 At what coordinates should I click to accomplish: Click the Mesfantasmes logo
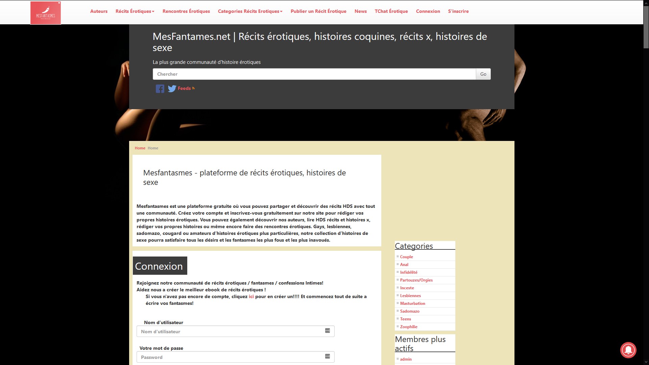(x=46, y=13)
